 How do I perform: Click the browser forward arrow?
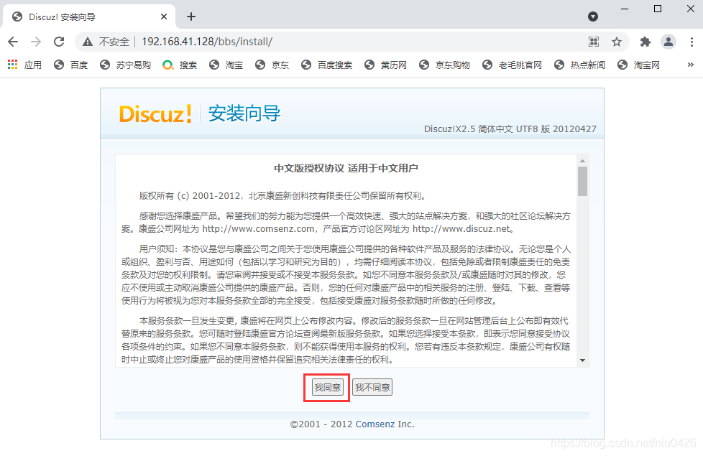coord(36,42)
